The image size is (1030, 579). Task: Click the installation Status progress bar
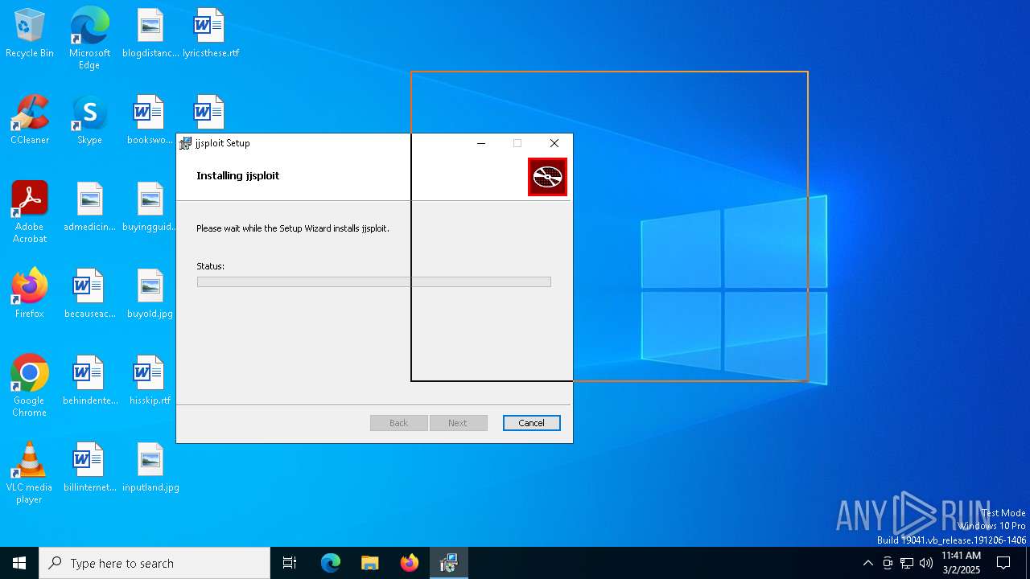[374, 282]
